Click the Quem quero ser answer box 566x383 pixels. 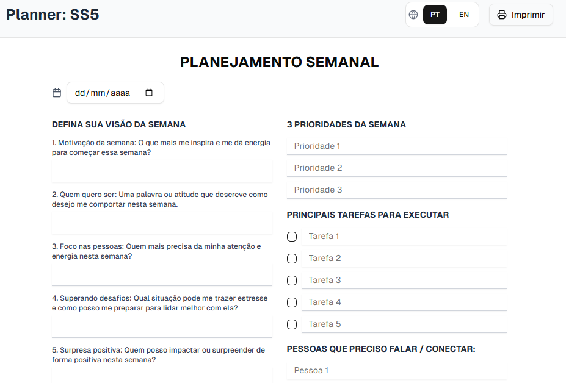[162, 223]
